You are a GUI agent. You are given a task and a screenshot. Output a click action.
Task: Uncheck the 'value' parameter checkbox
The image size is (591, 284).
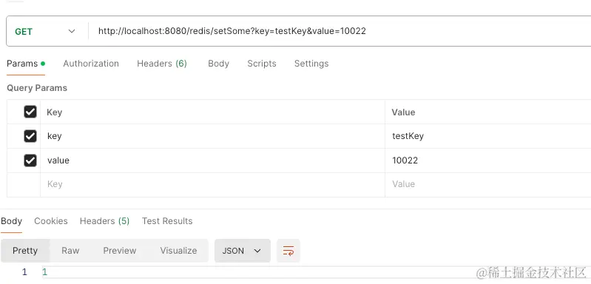[30, 160]
